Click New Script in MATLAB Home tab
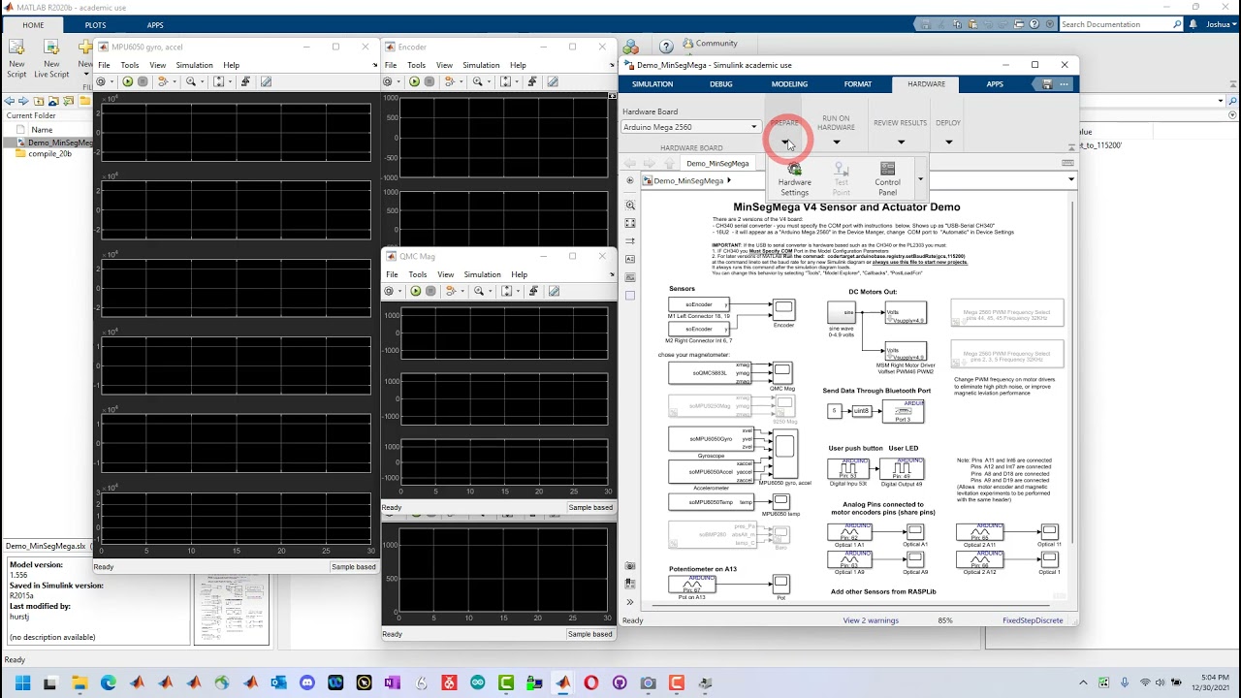The image size is (1241, 698). (16, 57)
